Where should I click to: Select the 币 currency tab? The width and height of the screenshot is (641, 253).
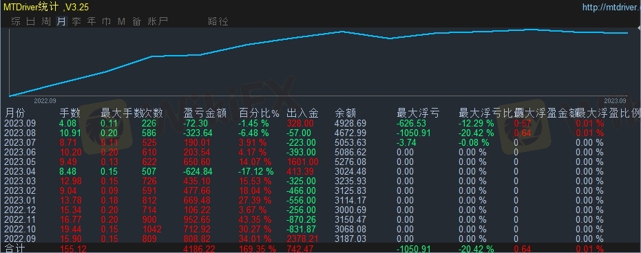tap(106, 21)
